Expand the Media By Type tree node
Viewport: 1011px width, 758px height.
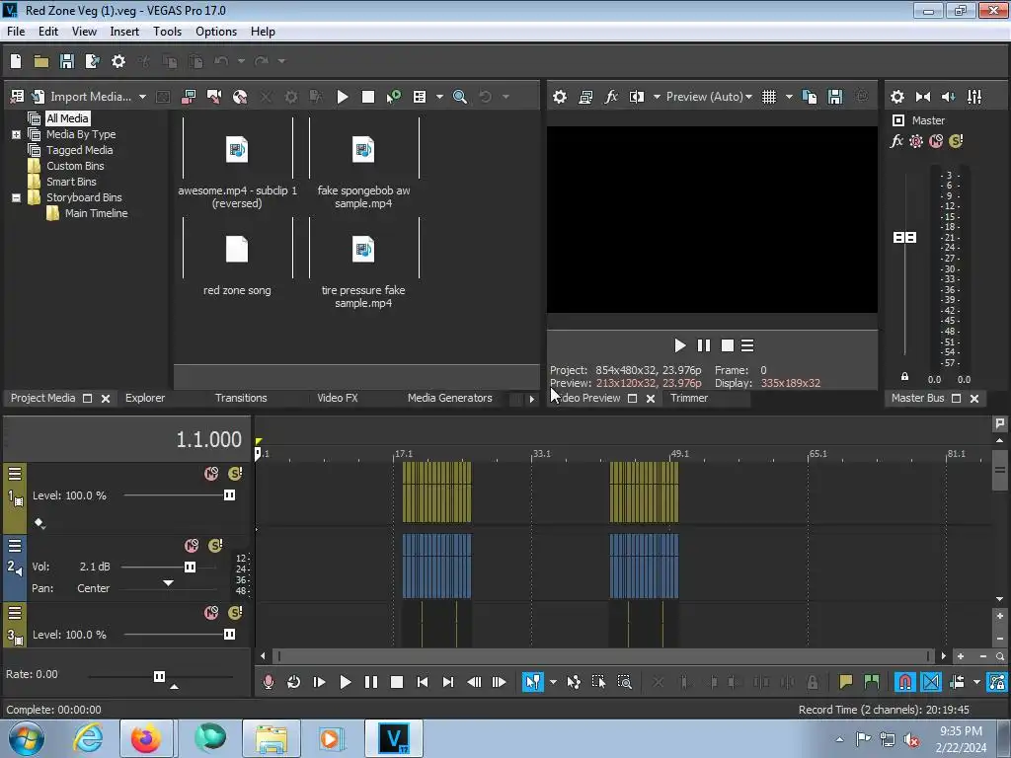(16, 134)
